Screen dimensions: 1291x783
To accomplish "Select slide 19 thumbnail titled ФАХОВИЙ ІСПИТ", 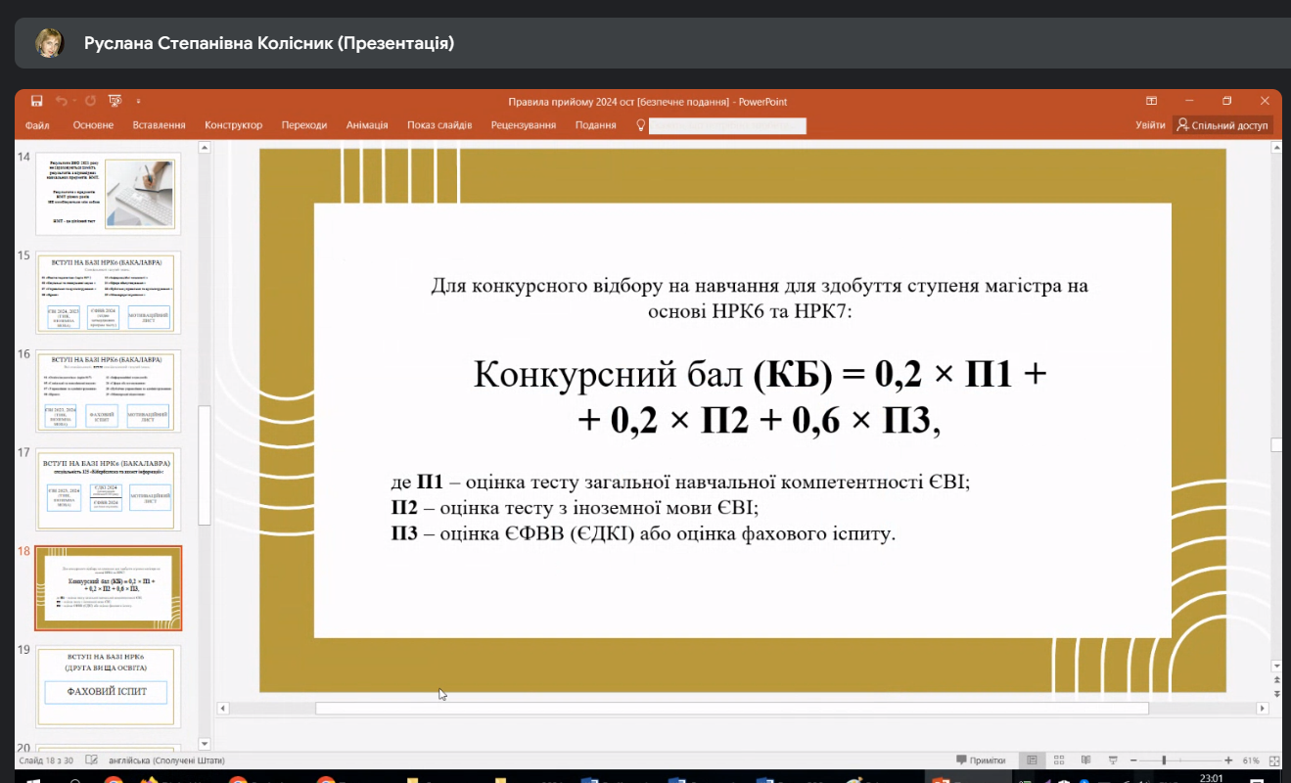I will click(x=109, y=687).
